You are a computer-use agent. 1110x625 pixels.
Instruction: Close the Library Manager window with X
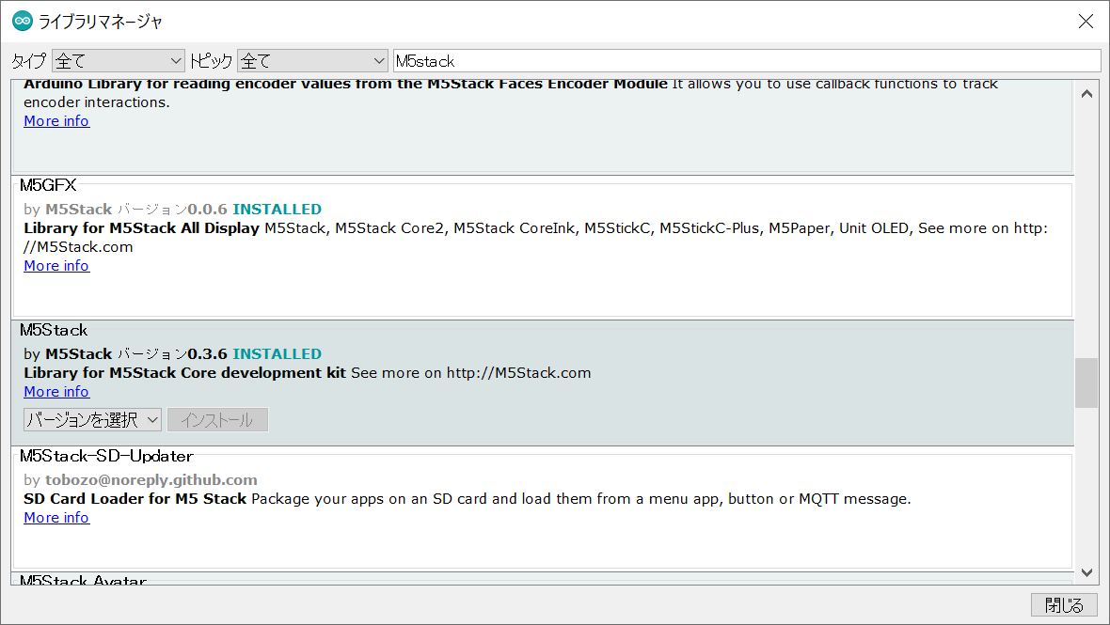coord(1086,22)
